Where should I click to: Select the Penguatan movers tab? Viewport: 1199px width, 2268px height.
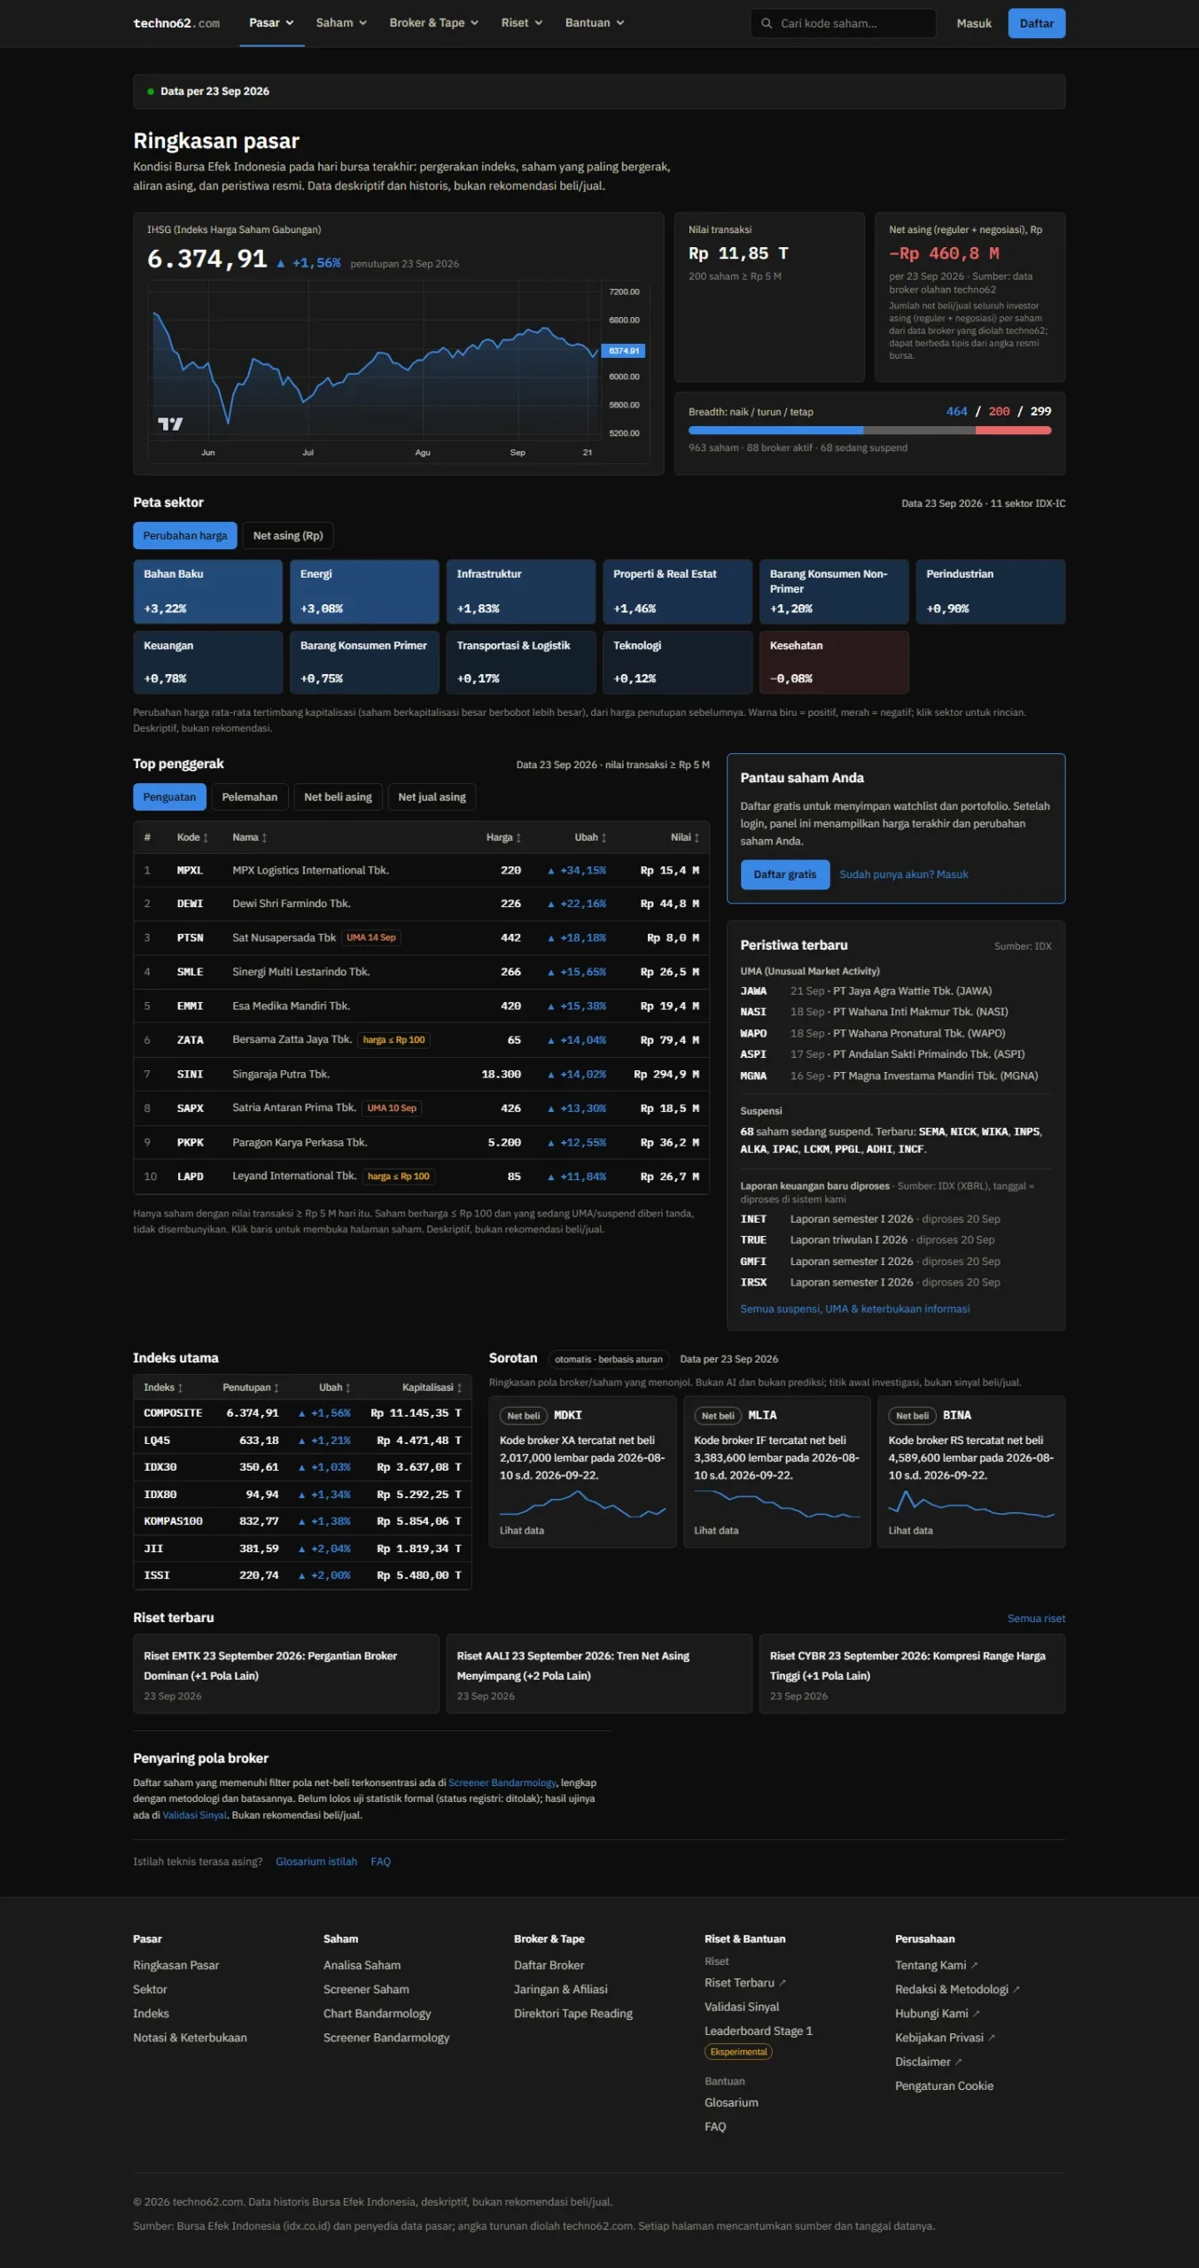[x=169, y=796]
